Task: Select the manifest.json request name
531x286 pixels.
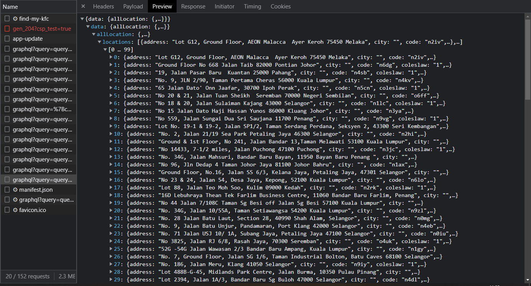Action: [x=36, y=189]
